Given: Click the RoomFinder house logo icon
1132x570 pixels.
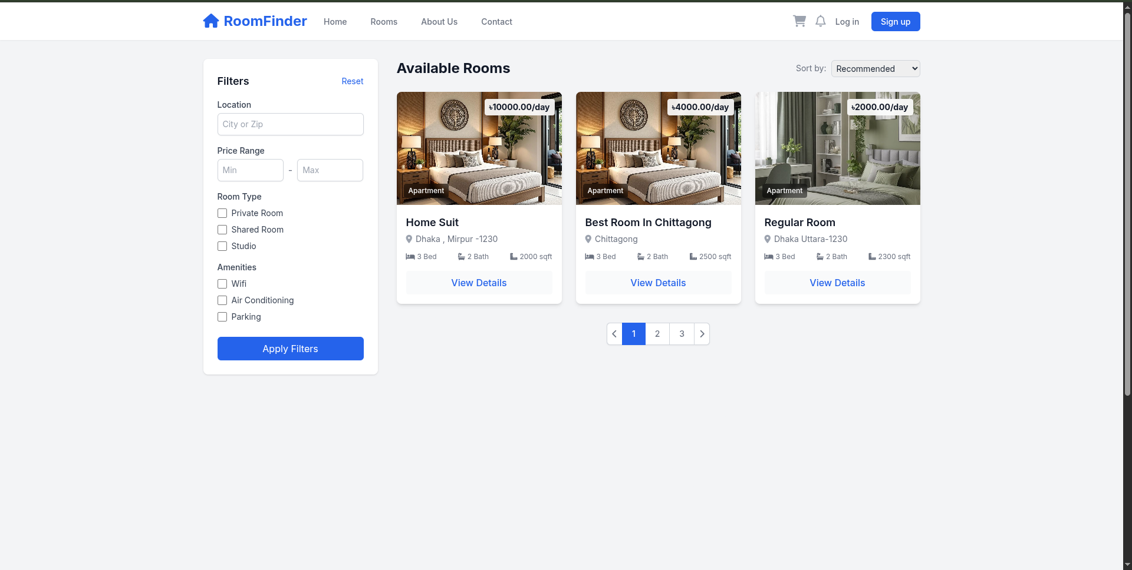Looking at the screenshot, I should point(210,21).
